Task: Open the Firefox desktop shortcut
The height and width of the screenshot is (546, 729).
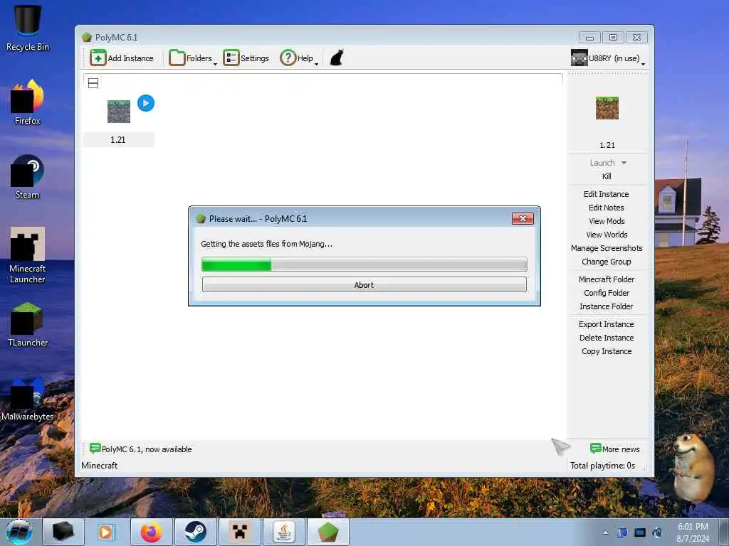Action: (28, 102)
